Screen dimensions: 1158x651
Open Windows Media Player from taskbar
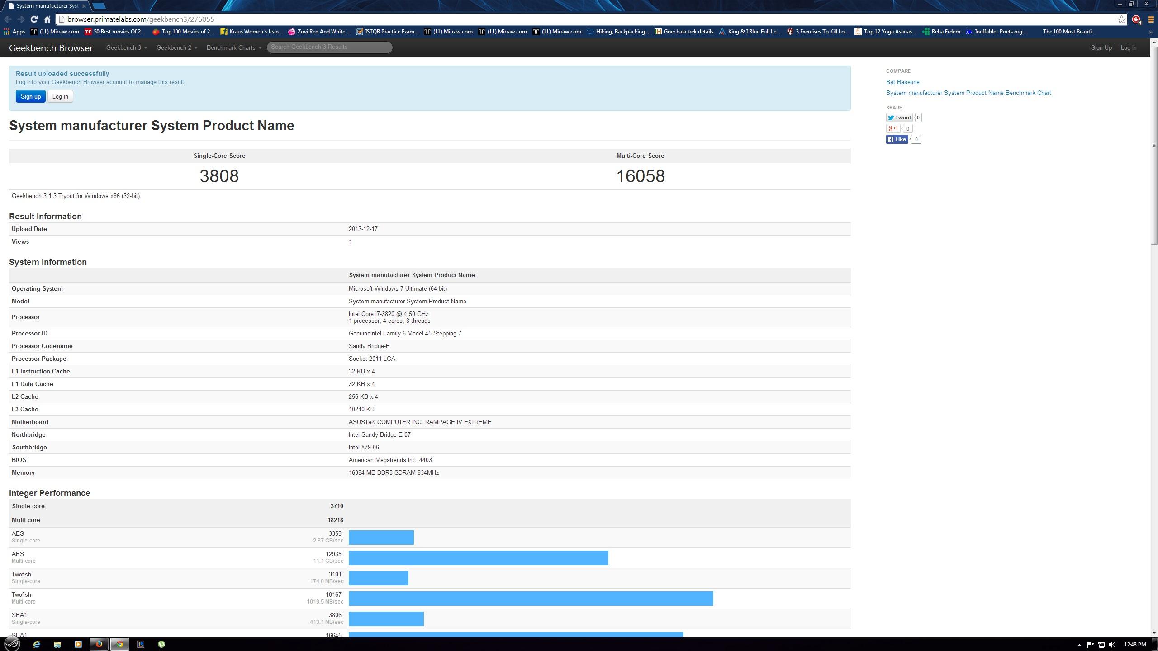tap(78, 644)
